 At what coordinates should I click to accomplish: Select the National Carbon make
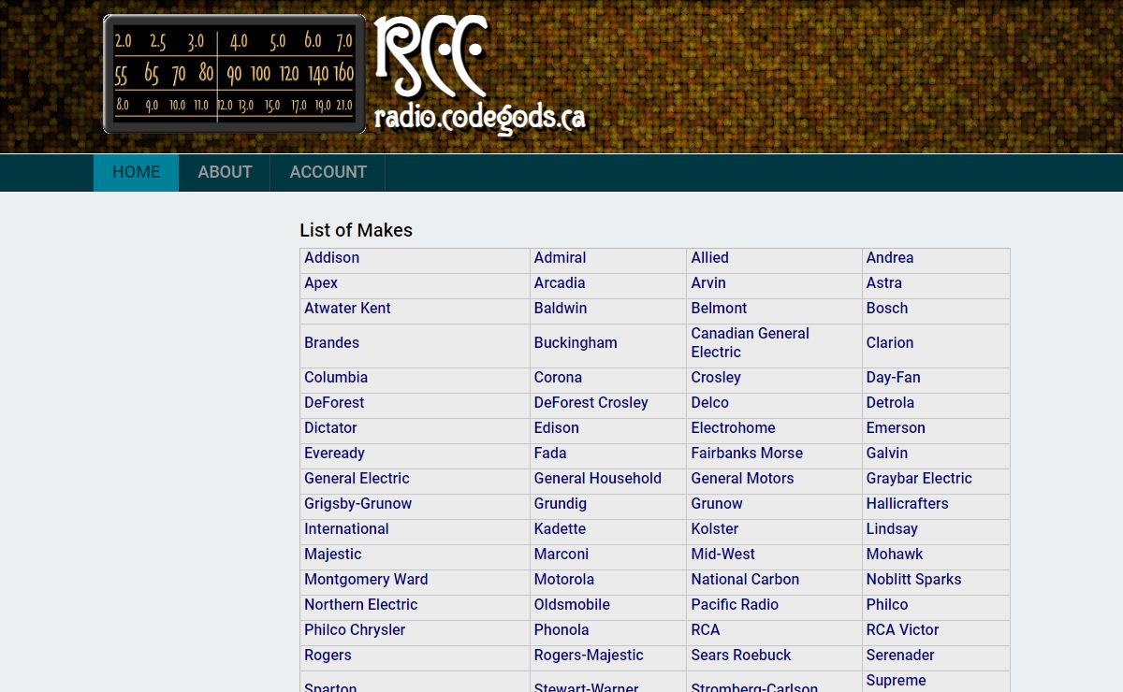(x=745, y=580)
